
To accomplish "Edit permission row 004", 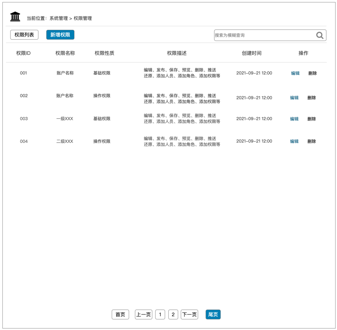I will (294, 141).
